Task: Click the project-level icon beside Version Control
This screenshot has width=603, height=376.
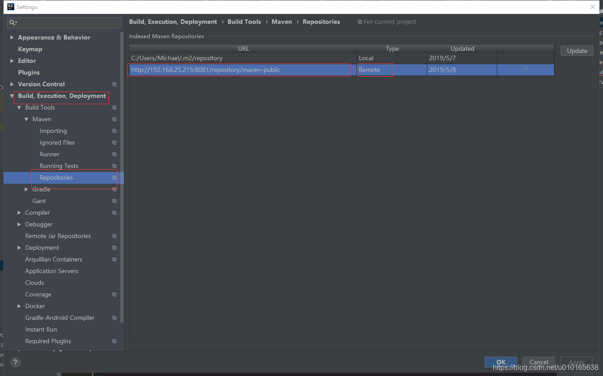Action: (114, 84)
